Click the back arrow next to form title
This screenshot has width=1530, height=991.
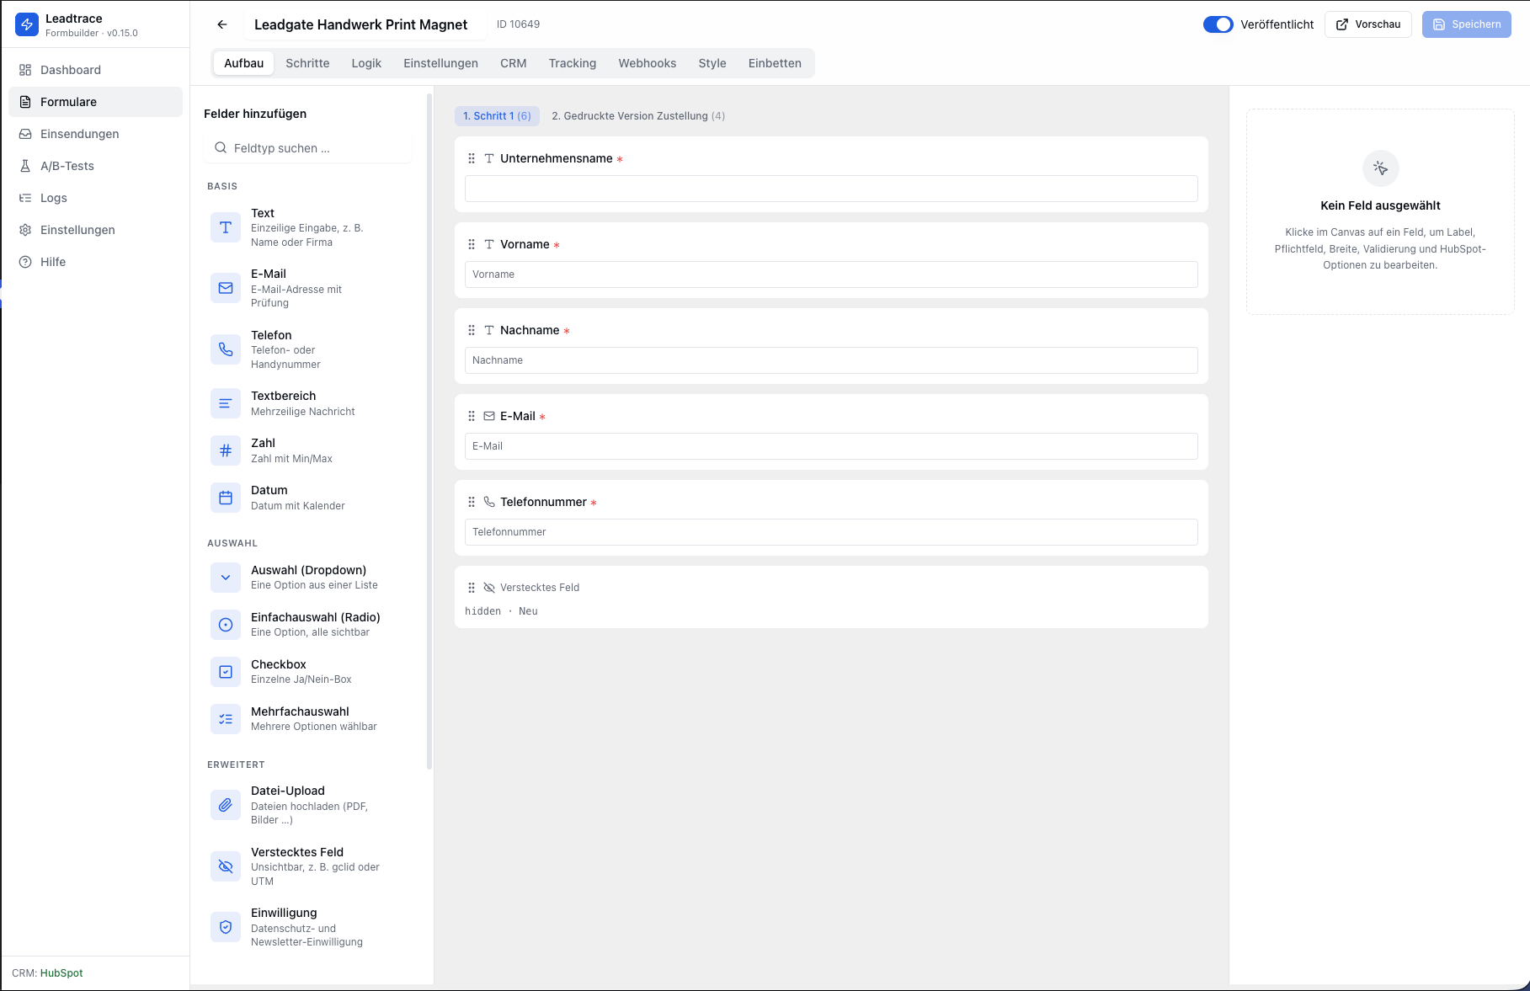click(x=222, y=24)
